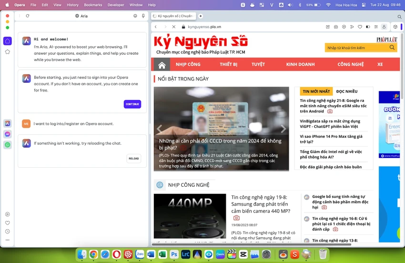This screenshot has width=405, height=263.
Task: Add page to bookmarks with heart icon
Action: tap(360, 27)
